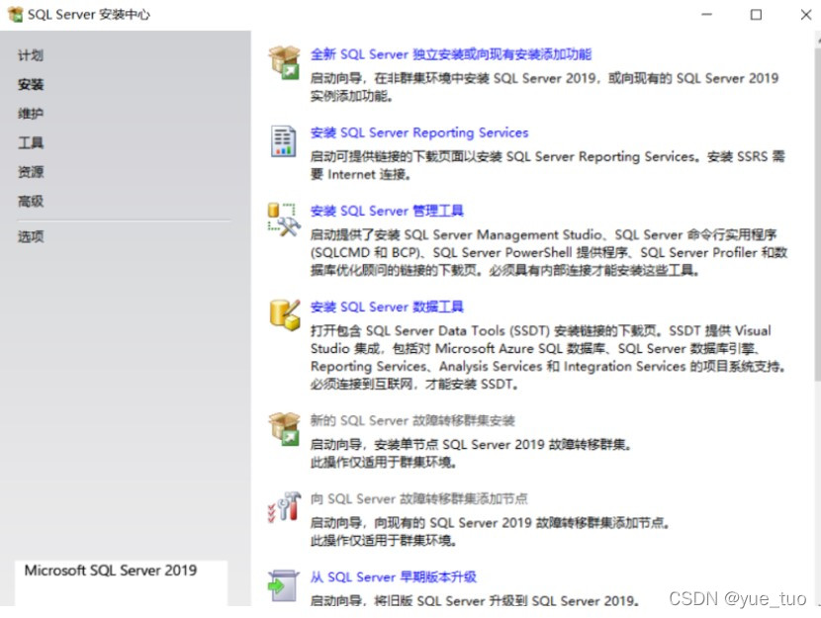This screenshot has height=618, width=821.
Task: Open the 选项 sidebar page
Action: [31, 237]
